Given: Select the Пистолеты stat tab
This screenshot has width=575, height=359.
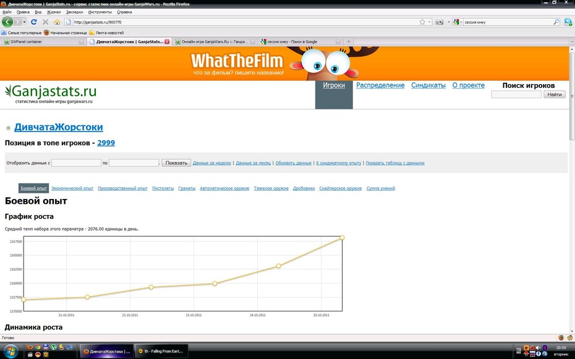Looking at the screenshot, I should [x=163, y=188].
